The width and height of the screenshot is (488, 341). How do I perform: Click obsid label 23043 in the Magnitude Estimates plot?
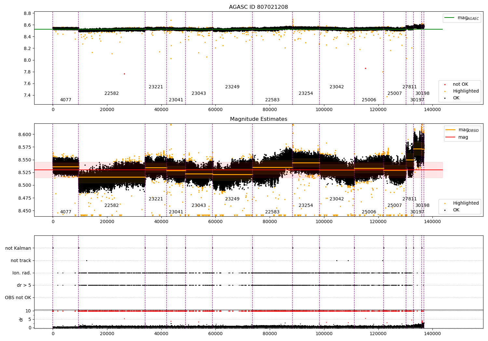tap(199, 206)
